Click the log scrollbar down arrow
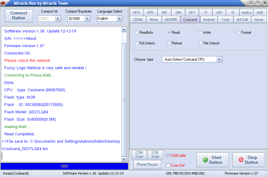The image size is (268, 177). click(124, 159)
